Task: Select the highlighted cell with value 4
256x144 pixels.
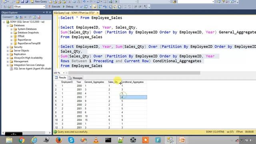Action: click(x=133, y=97)
